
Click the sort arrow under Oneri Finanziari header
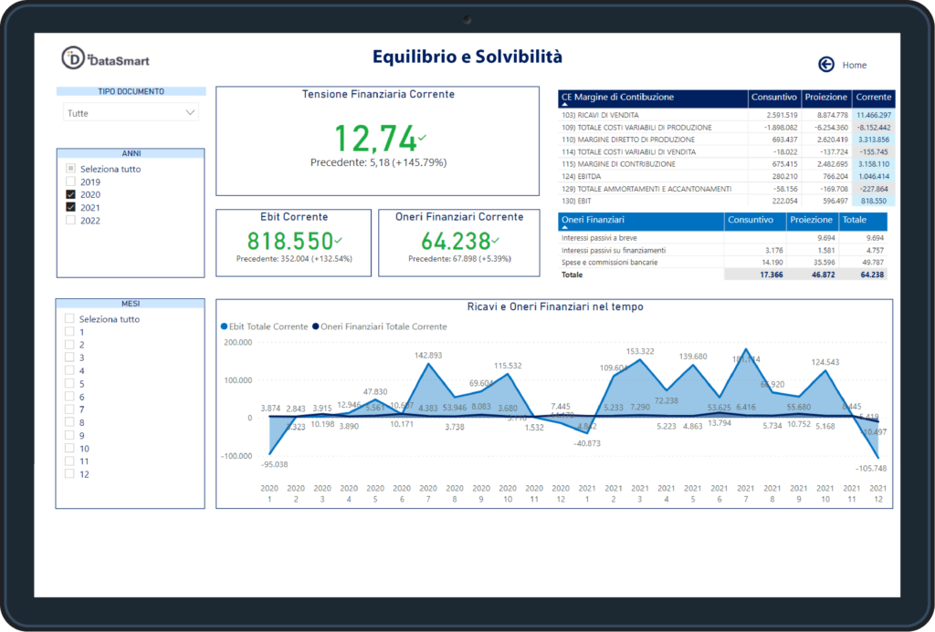click(x=565, y=229)
